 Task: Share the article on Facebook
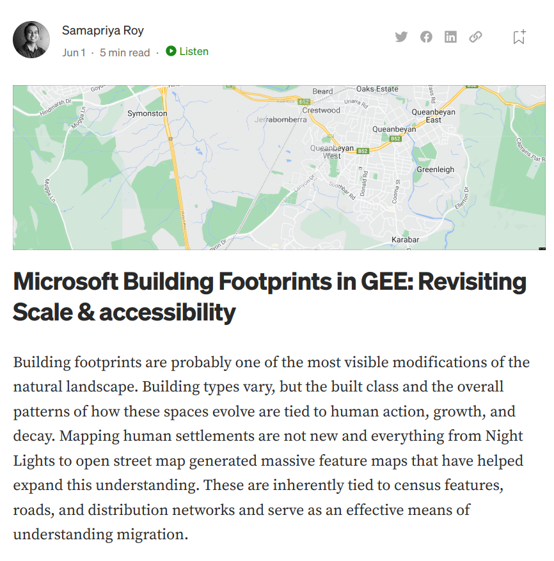(426, 37)
